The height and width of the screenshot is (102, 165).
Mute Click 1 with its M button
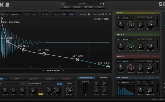click(156, 13)
